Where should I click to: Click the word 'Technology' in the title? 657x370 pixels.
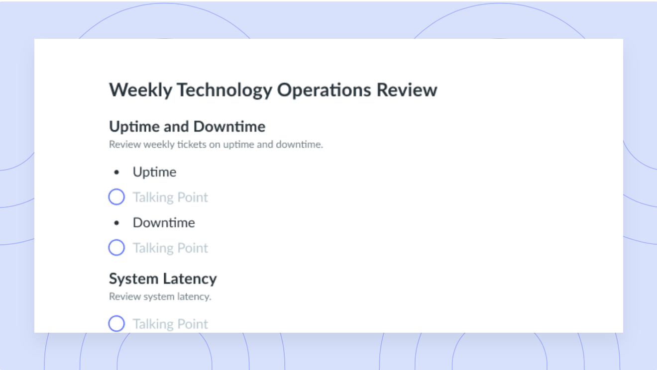(x=224, y=90)
